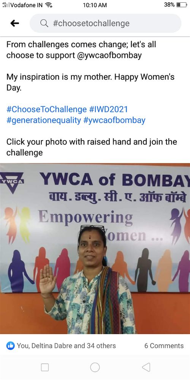This screenshot has width=190, height=380.
Task: Tap the Android back triangle icon
Action: (146, 367)
